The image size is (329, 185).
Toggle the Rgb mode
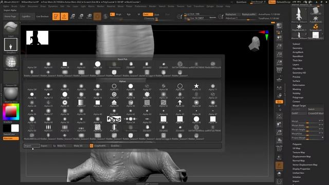[x=129, y=14]
